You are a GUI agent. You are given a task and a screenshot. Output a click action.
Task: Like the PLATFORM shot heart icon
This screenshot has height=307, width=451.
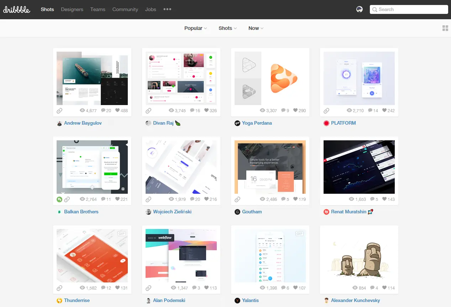tap(384, 110)
